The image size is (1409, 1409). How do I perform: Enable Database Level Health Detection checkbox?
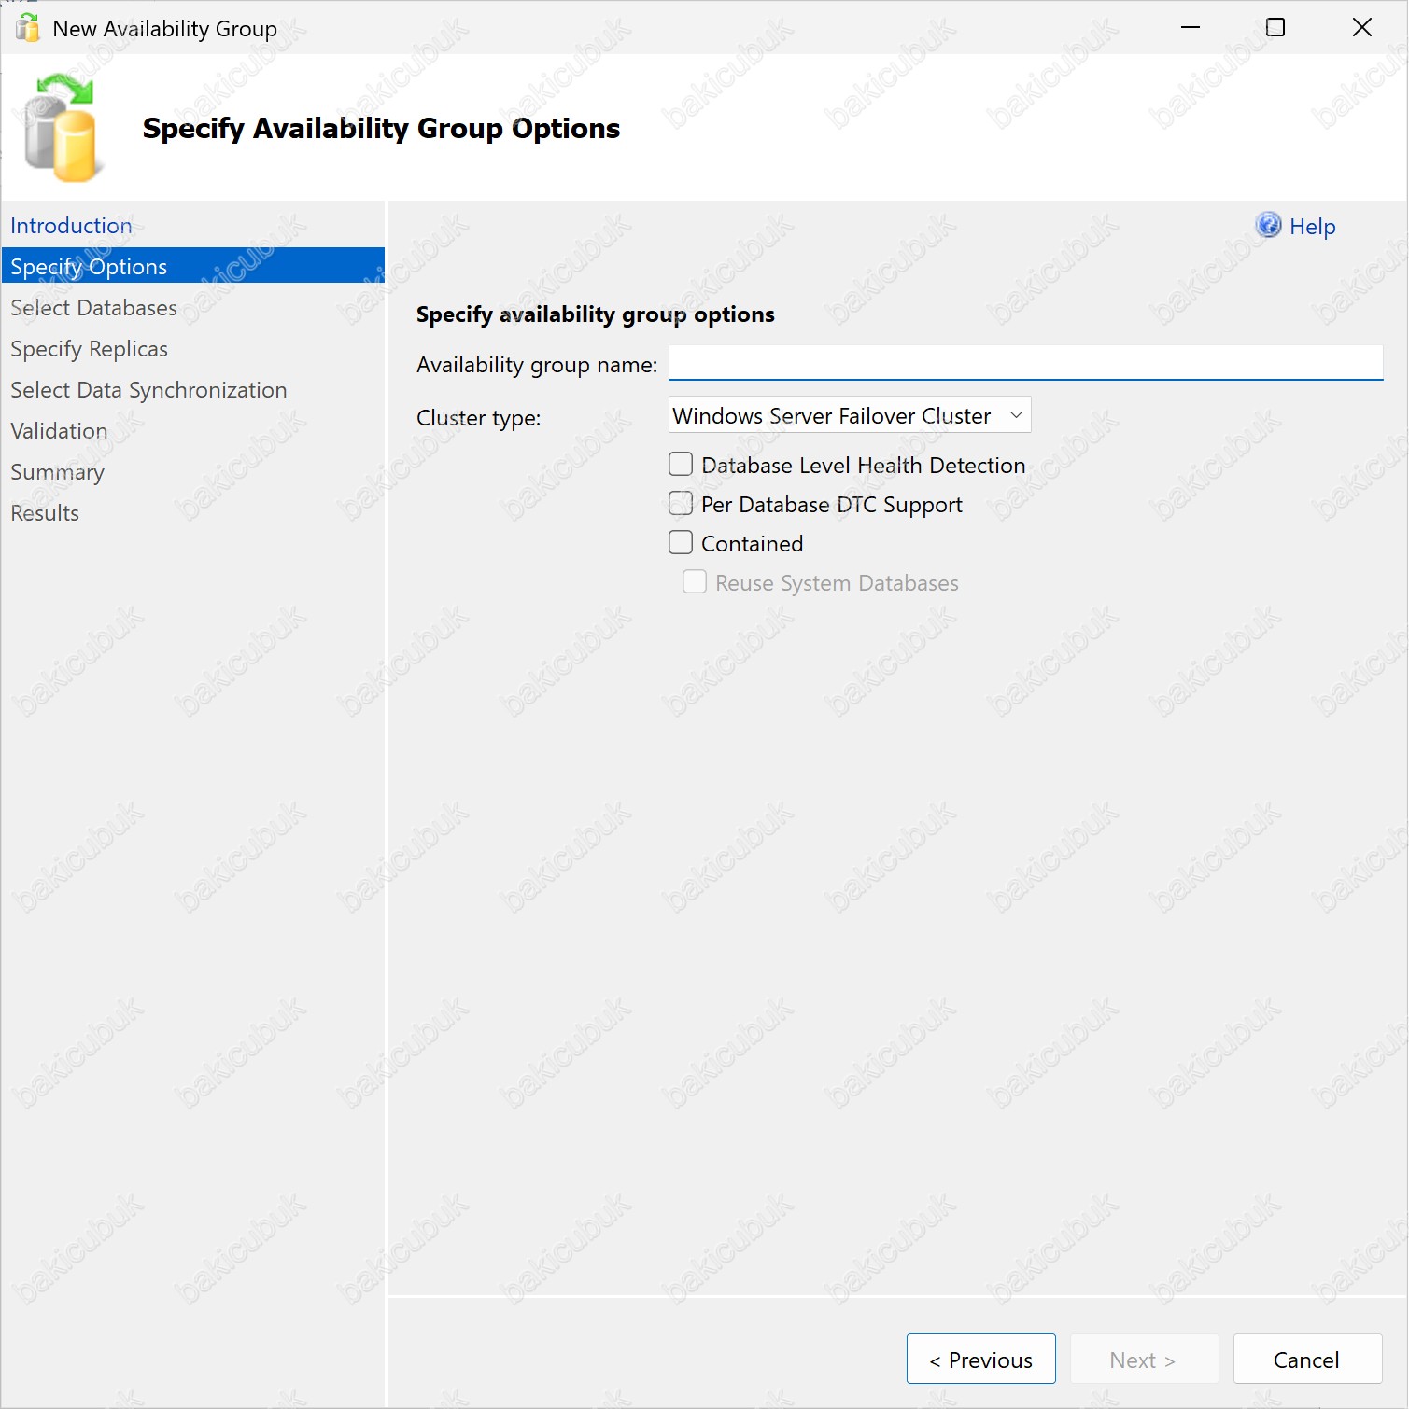[681, 465]
